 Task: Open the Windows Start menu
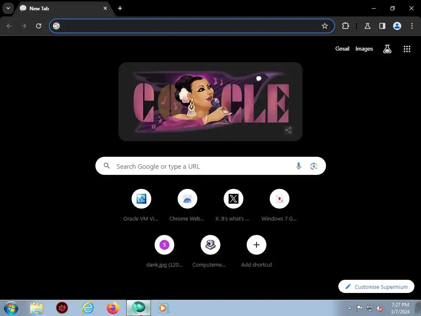pos(11,308)
